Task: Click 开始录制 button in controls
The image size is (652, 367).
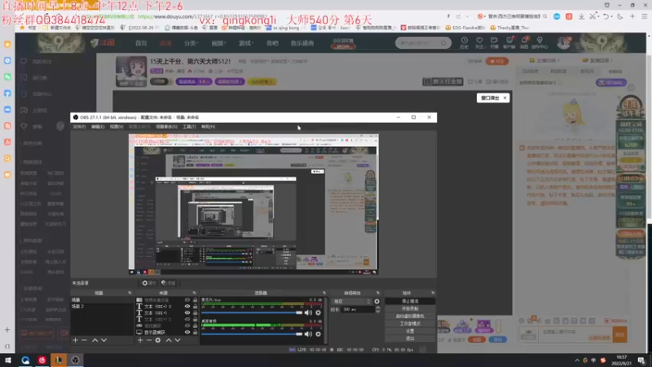Action: click(x=410, y=309)
